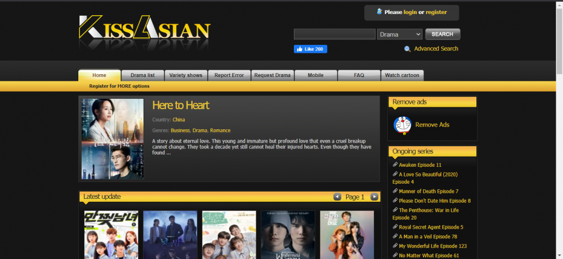Filter by the Romance genre link
Image resolution: width=563 pixels, height=259 pixels.
coord(220,130)
